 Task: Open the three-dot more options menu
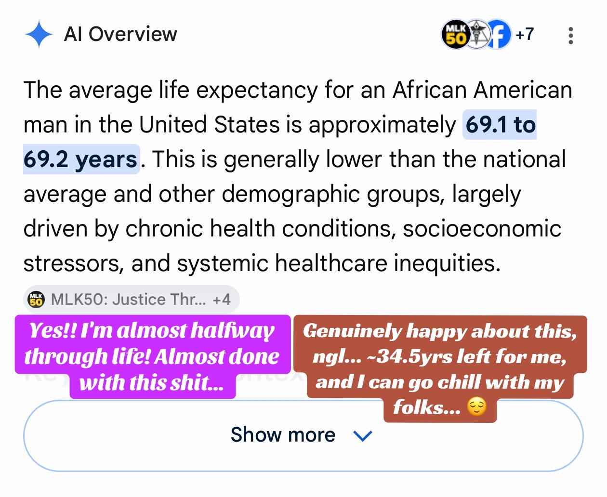(571, 36)
